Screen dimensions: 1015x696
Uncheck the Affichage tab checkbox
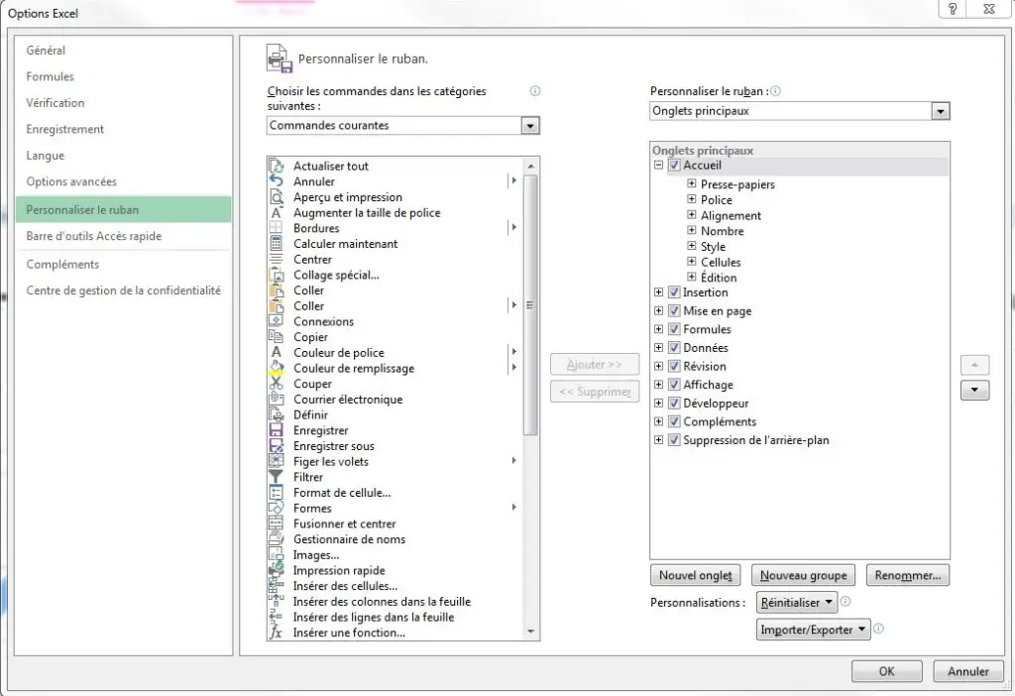pyautogui.click(x=674, y=385)
